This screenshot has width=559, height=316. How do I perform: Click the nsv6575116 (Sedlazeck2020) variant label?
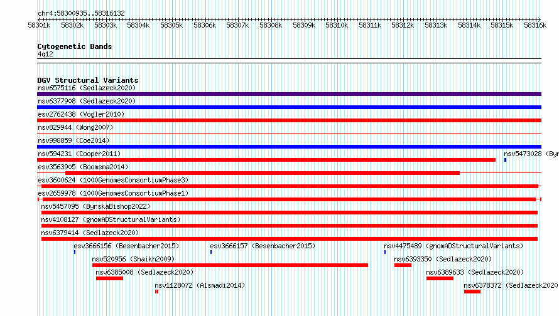click(x=87, y=88)
